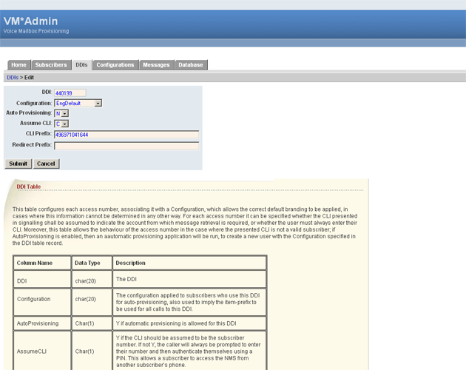The width and height of the screenshot is (466, 370).
Task: Click the Data Type table header
Action: (88, 263)
